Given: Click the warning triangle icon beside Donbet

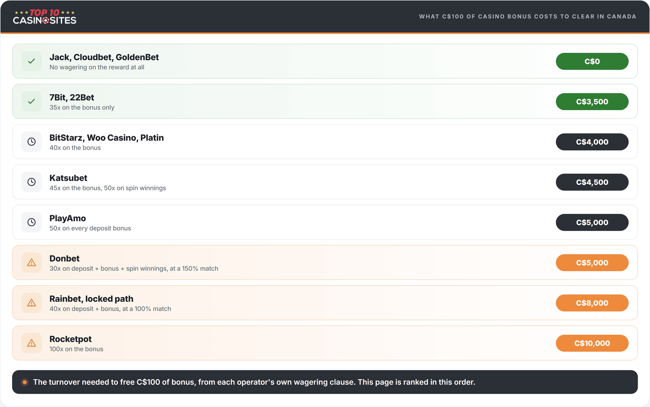Looking at the screenshot, I should coord(32,263).
